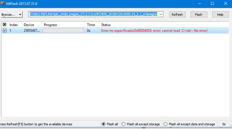Image resolution: width=232 pixels, height=129 pixels.
Task: Select Flash all except data and storage
Action: pos(189,124)
